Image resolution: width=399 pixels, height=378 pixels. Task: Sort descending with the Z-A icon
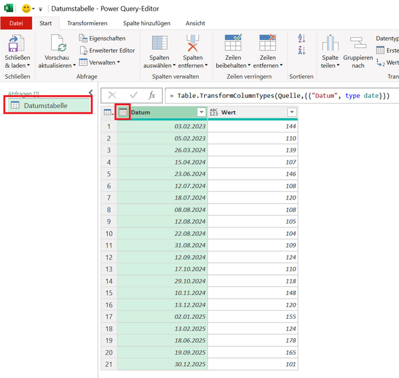301,51
